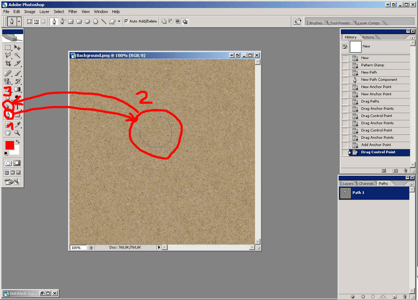Select the Path 1 entry
Viewport: 418px width, 300px height.
click(374, 193)
